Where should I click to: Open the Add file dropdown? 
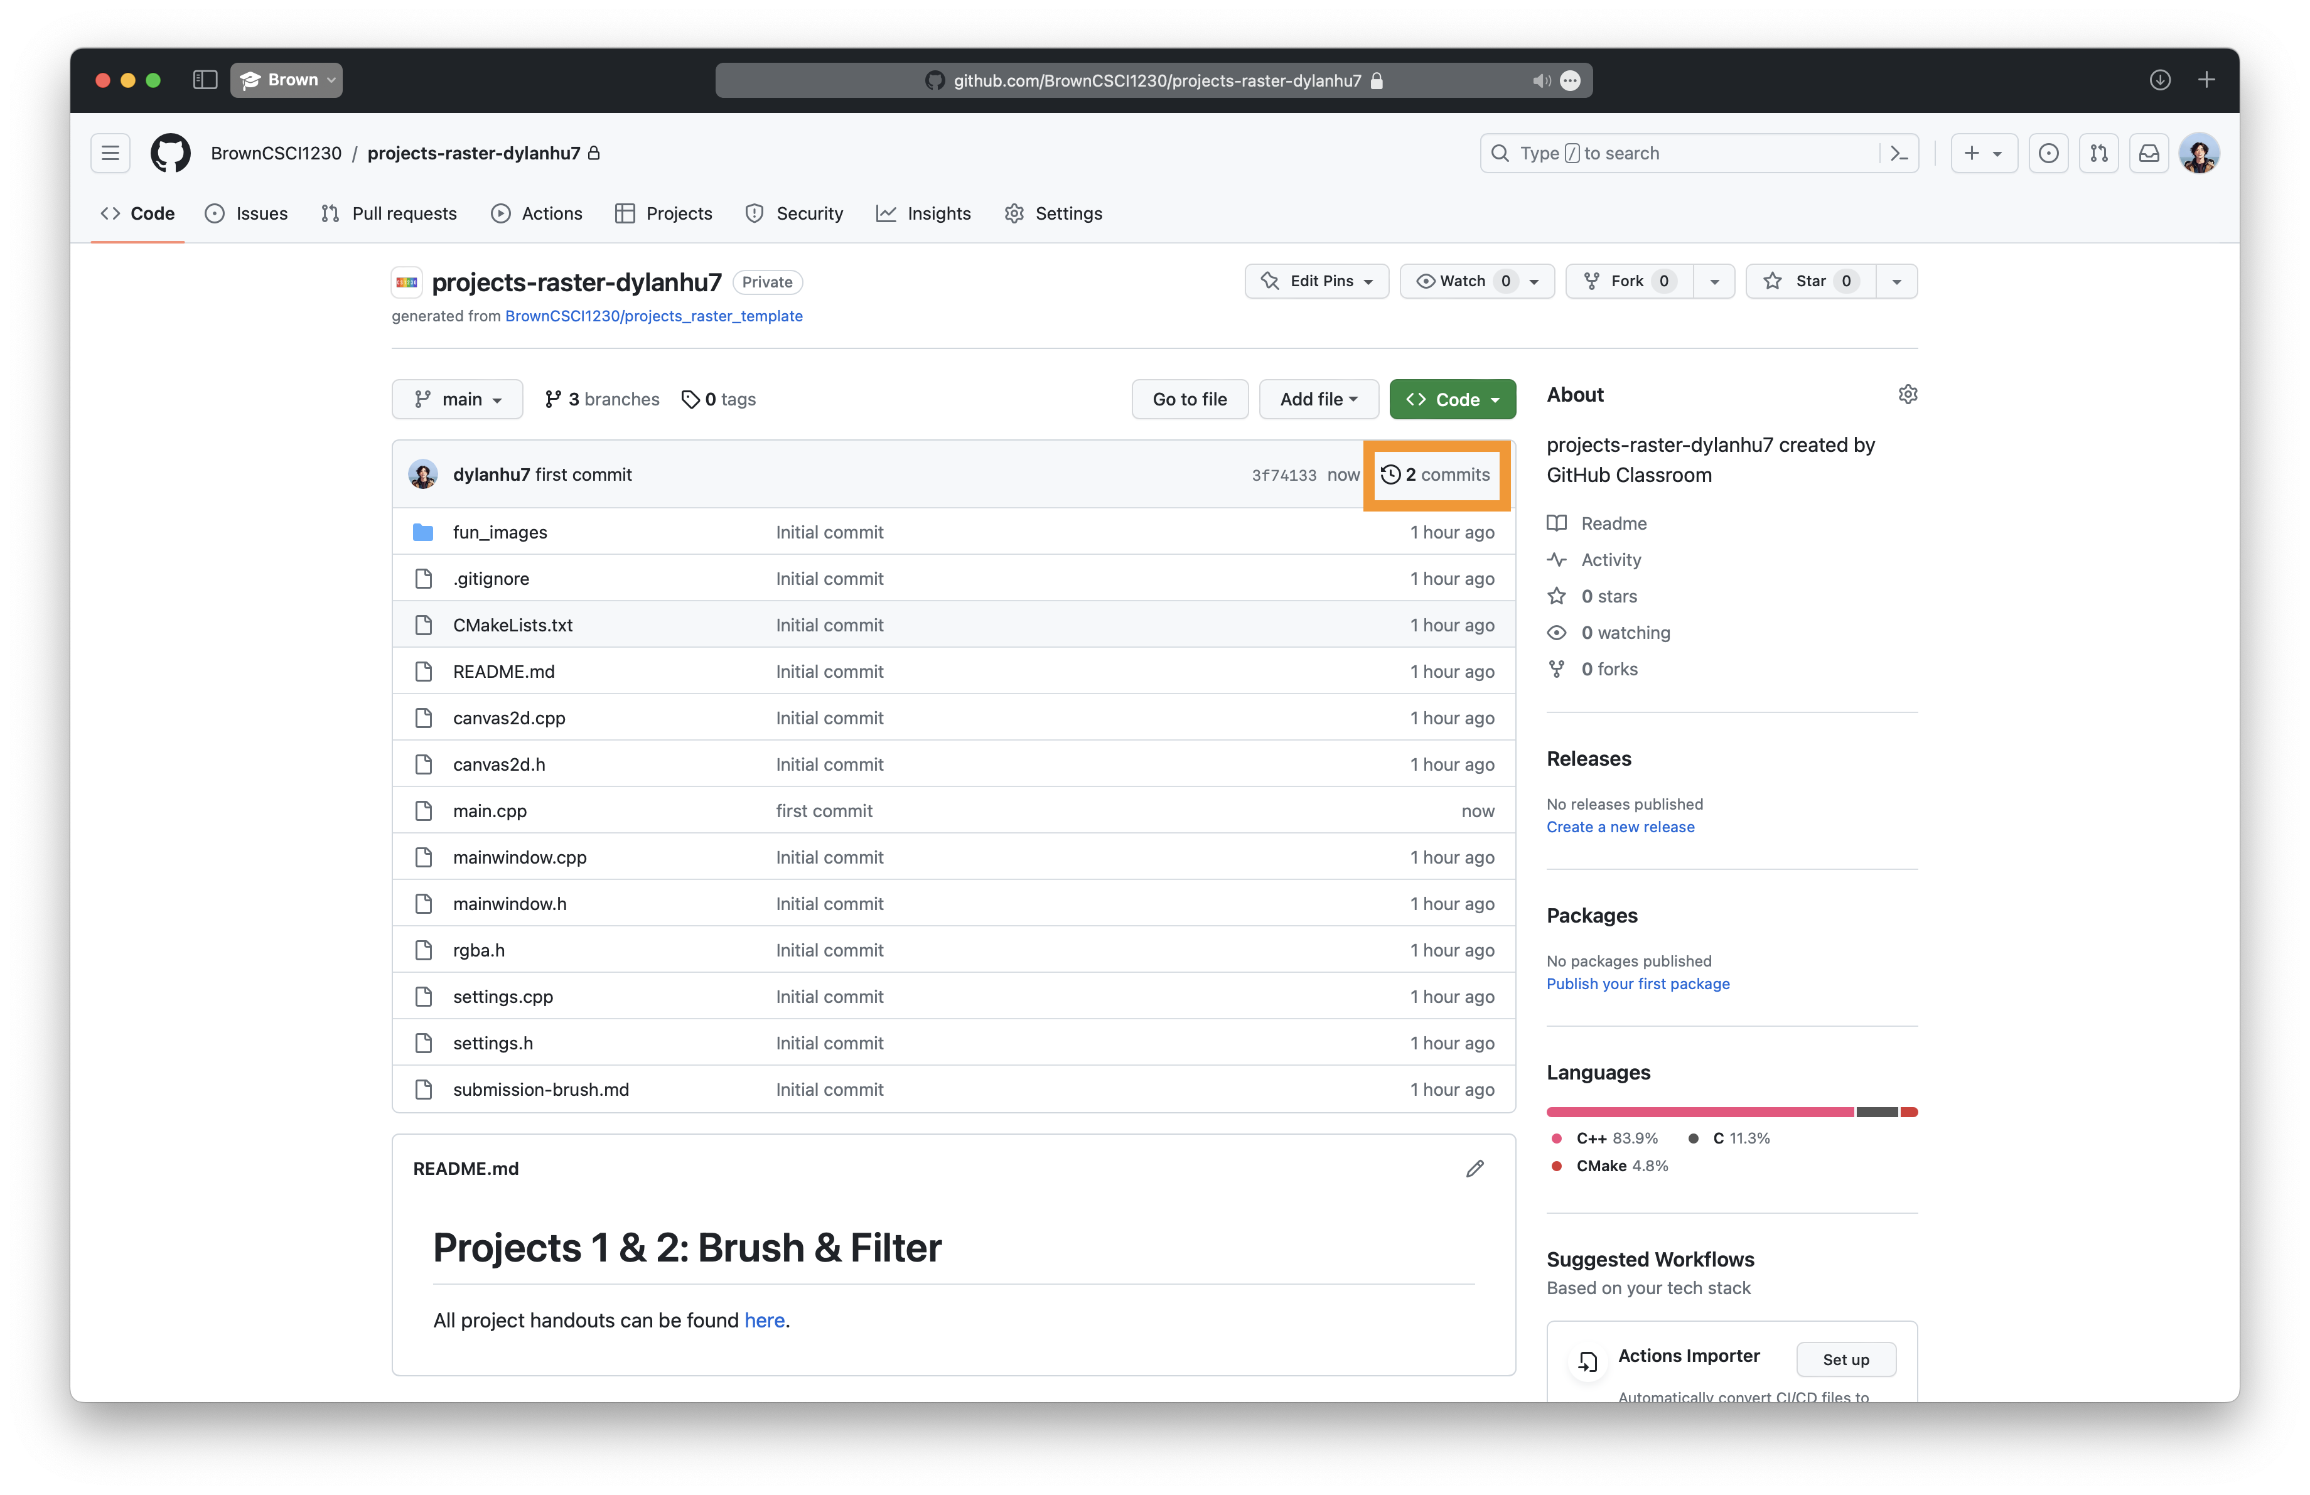[1318, 399]
